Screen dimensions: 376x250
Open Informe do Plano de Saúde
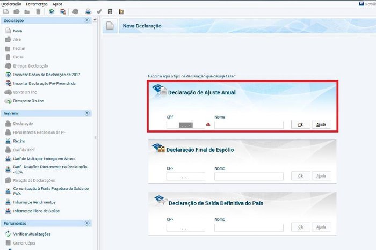(36, 211)
